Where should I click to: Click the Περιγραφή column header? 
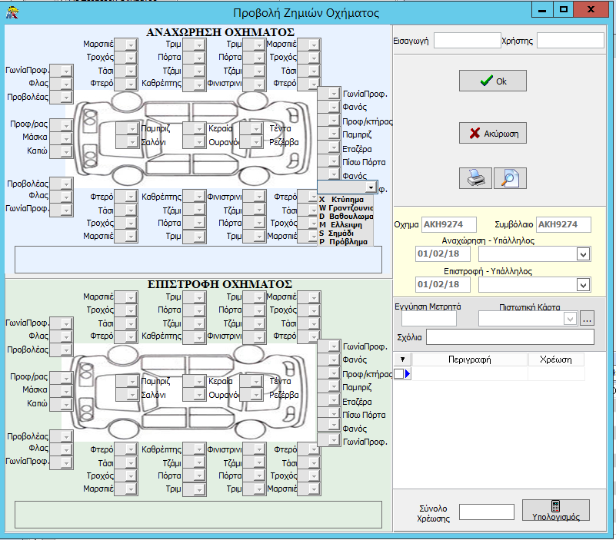click(x=469, y=359)
